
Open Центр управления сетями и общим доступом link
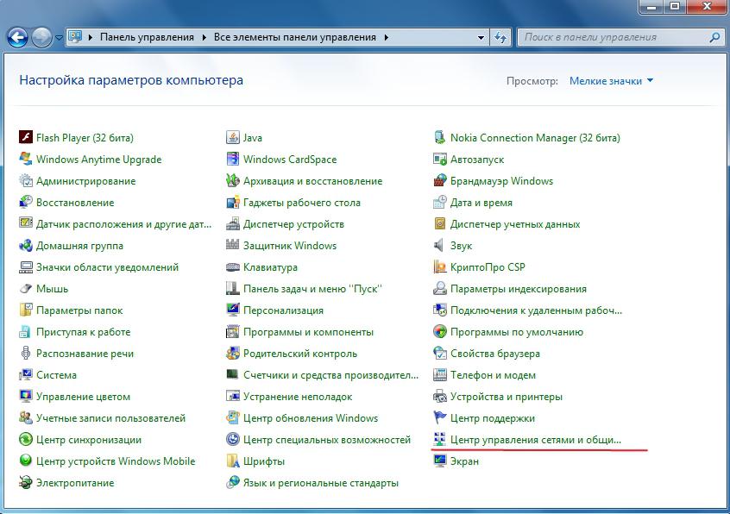535,440
